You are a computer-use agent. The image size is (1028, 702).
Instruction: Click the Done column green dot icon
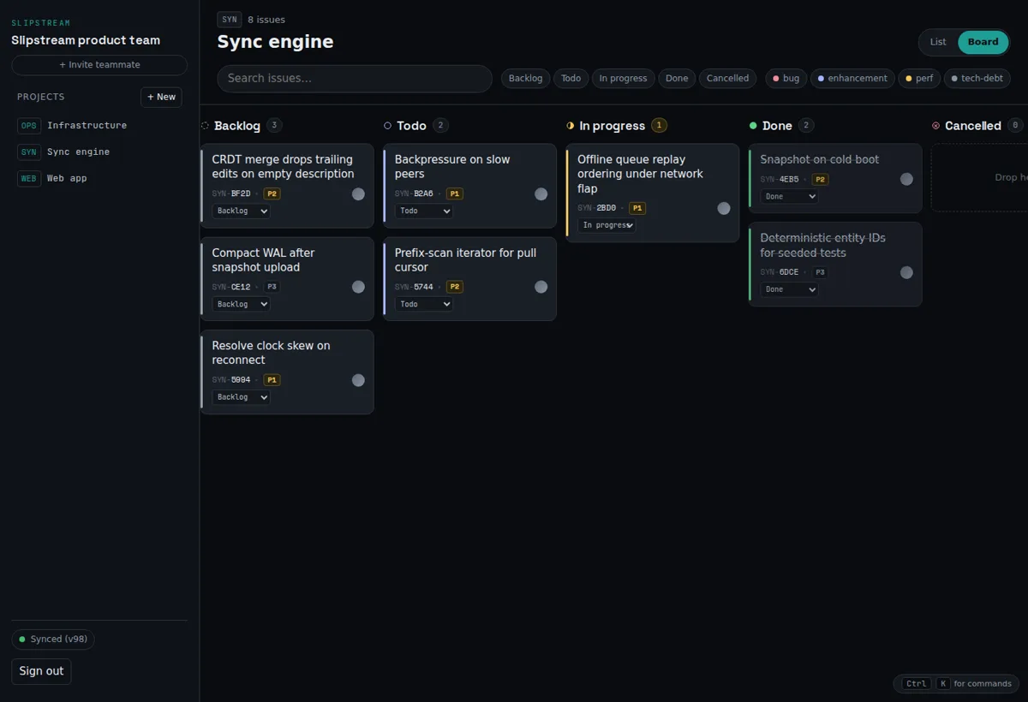tap(753, 126)
